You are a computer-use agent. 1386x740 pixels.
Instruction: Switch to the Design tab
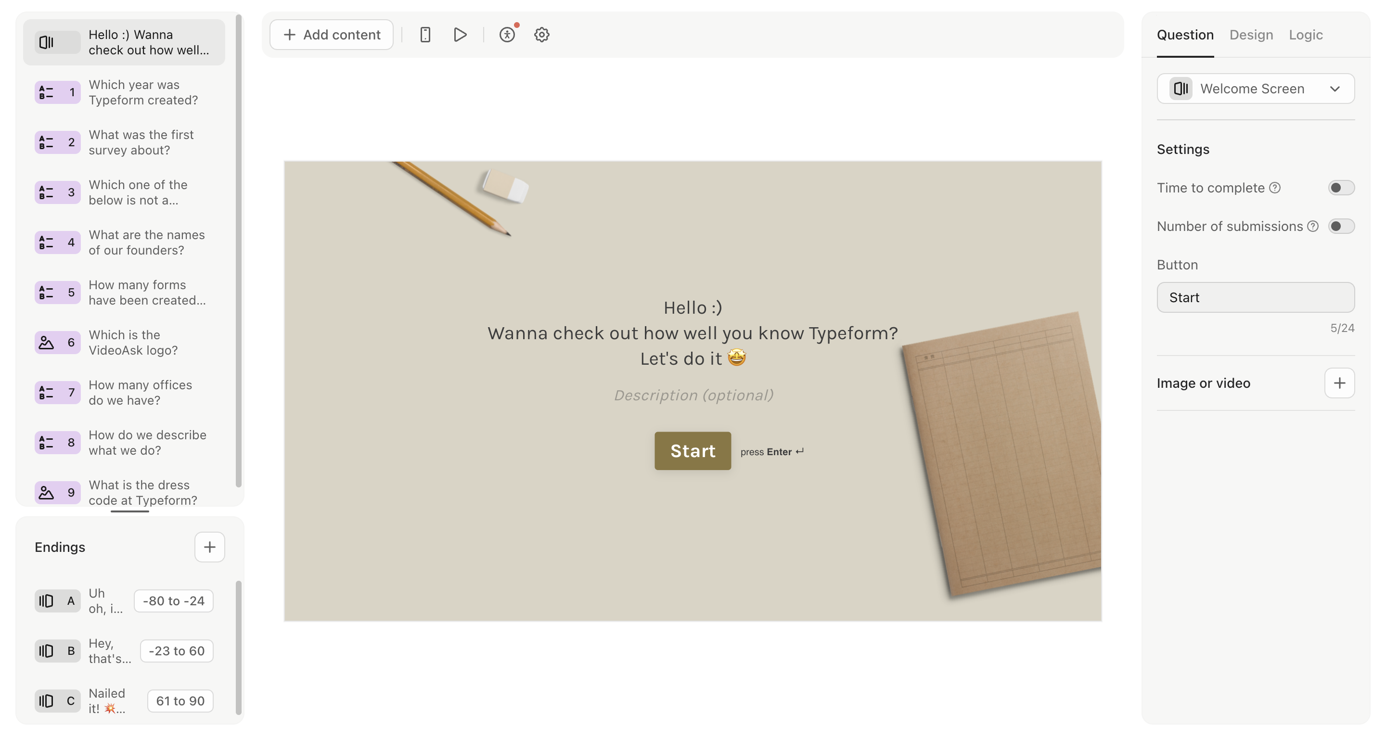click(1251, 35)
